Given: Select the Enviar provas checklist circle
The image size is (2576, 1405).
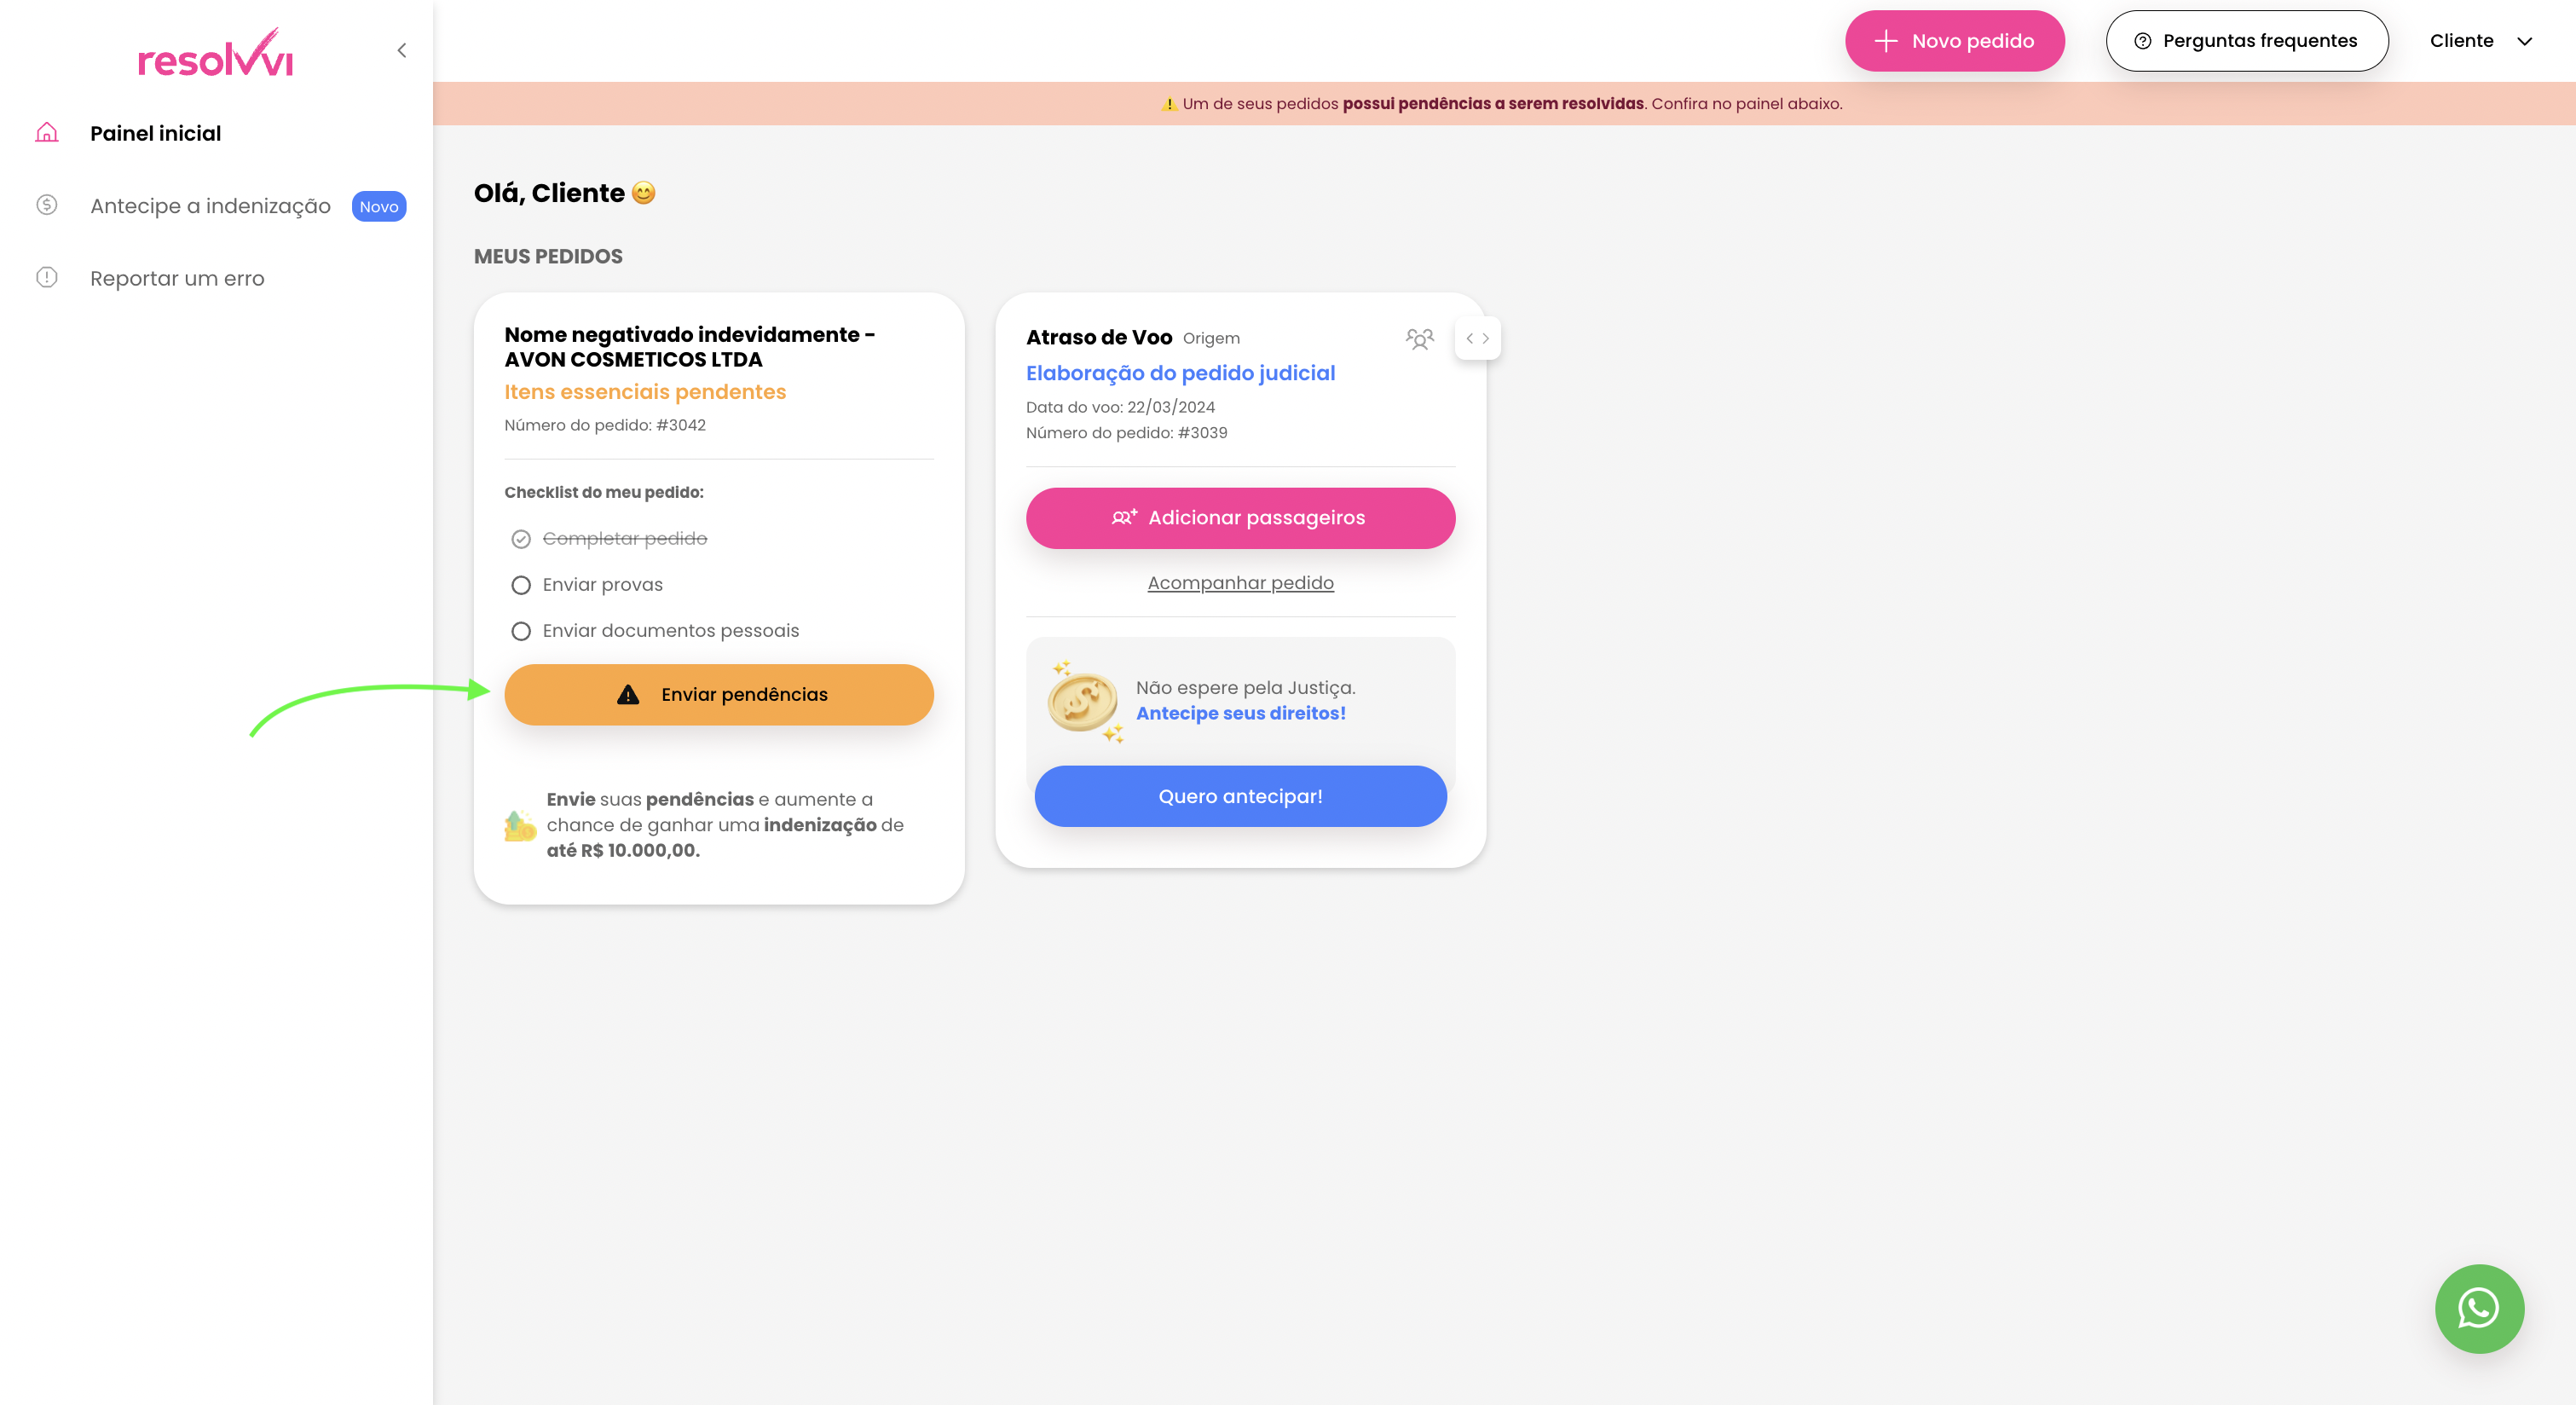Looking at the screenshot, I should pyautogui.click(x=521, y=585).
